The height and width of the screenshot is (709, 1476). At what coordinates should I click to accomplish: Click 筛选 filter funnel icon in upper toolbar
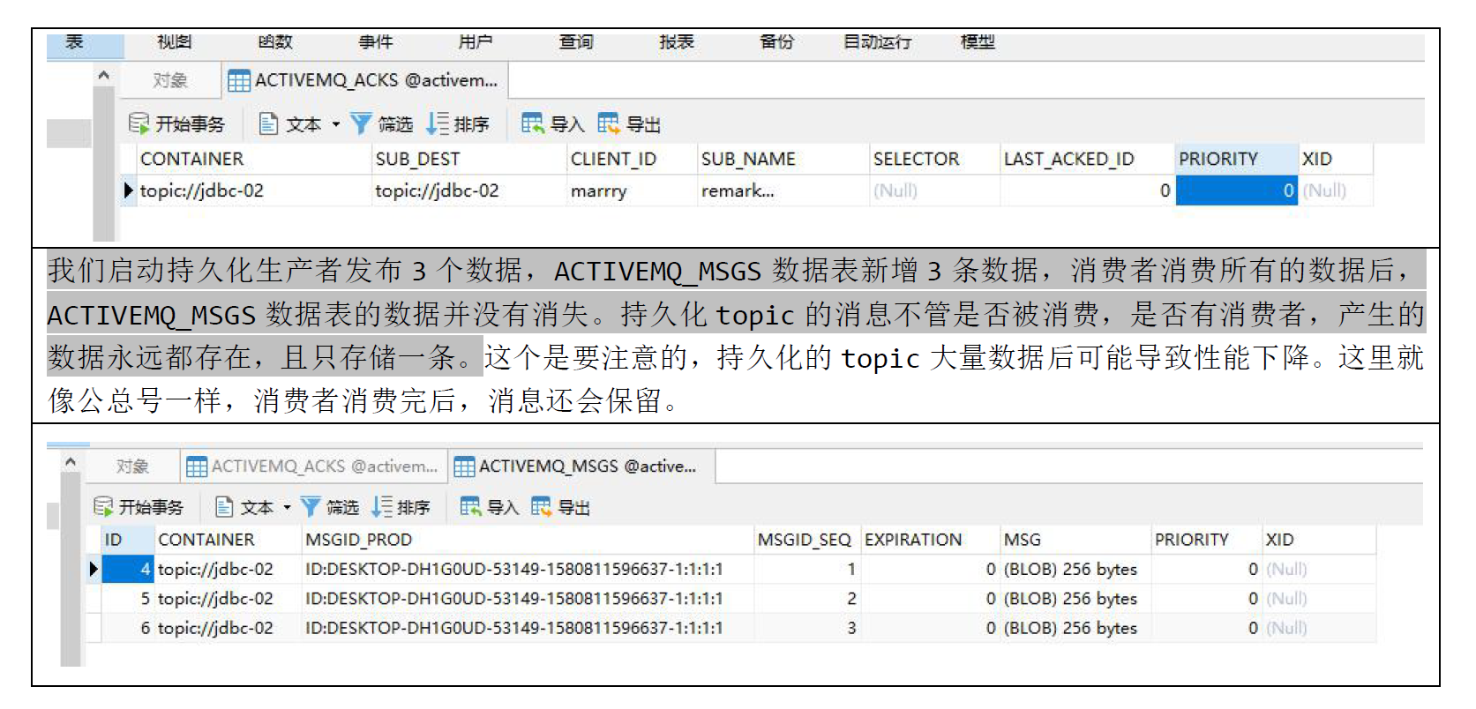(360, 123)
